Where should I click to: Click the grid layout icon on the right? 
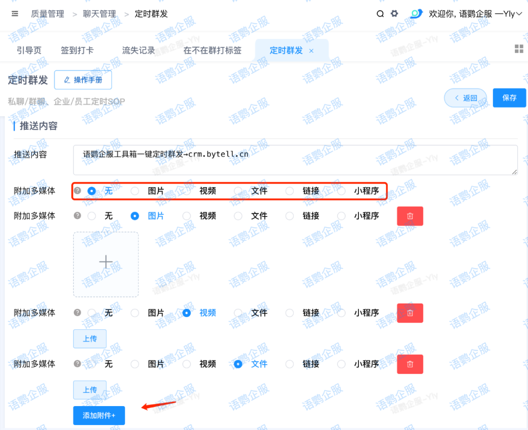pyautogui.click(x=518, y=49)
